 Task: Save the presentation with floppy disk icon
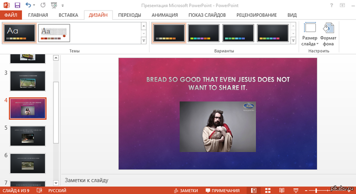pyautogui.click(x=17, y=5)
